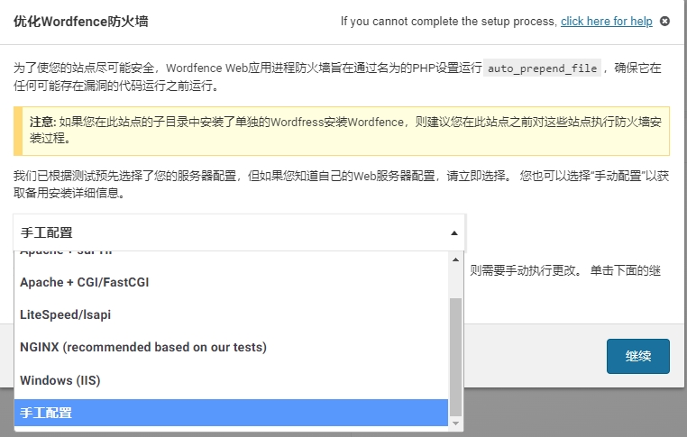Select NGINX (recommended based on our tests)

pos(231,347)
